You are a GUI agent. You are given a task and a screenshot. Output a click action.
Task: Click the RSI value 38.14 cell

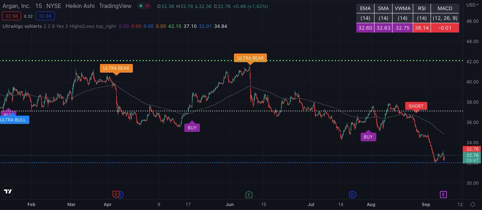[x=421, y=28]
